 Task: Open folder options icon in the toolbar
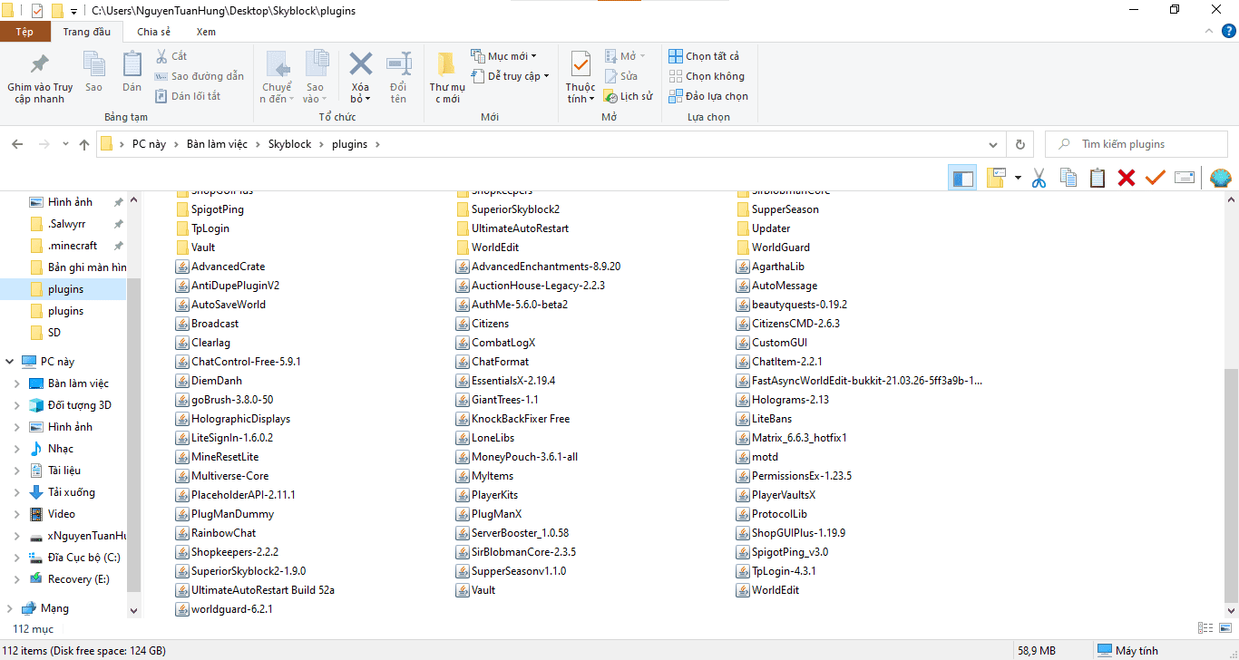tap(997, 178)
